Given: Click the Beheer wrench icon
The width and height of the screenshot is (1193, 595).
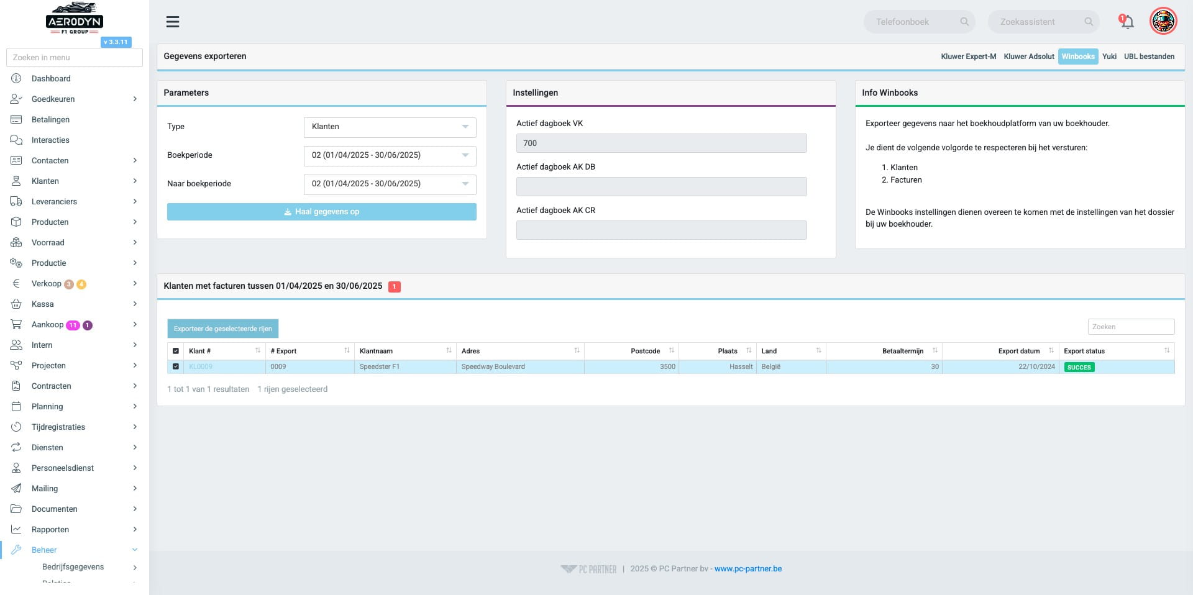Looking at the screenshot, I should [x=16, y=550].
